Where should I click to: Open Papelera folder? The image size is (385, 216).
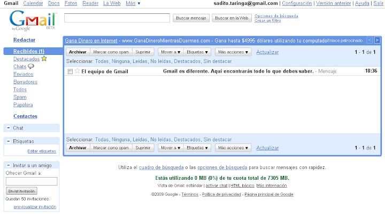[x=23, y=105]
